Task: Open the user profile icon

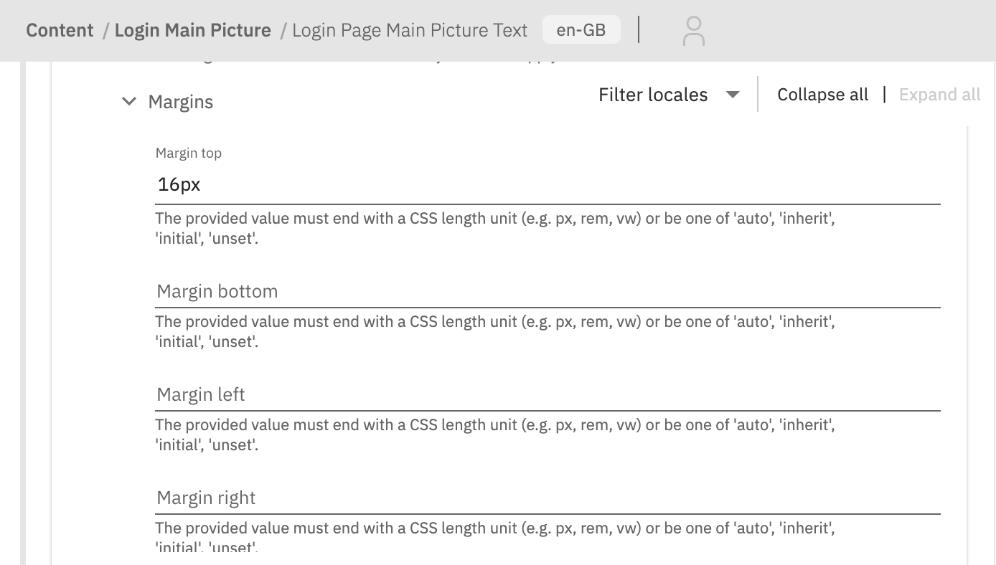Action: click(693, 31)
